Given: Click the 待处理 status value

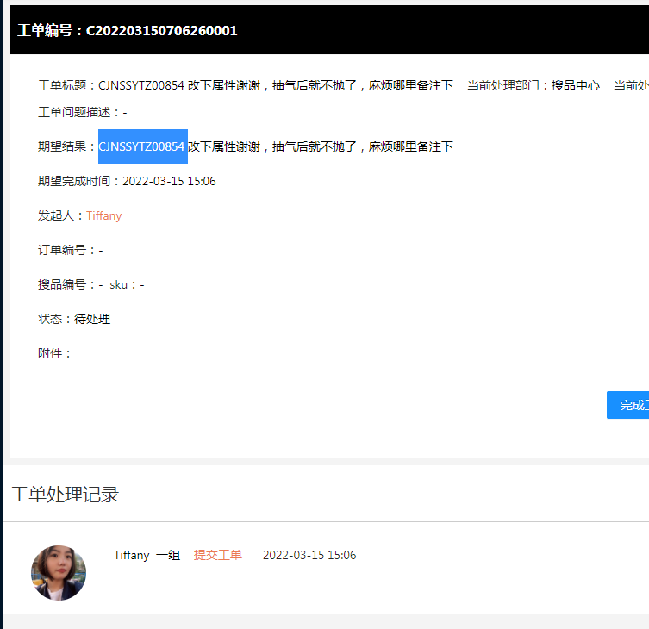Looking at the screenshot, I should click(x=92, y=319).
